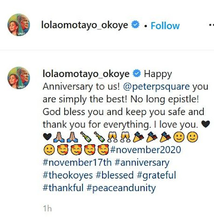Click lolaomotayo_okoye username in header
Viewport: 214px width, 217px height.
(85, 25)
